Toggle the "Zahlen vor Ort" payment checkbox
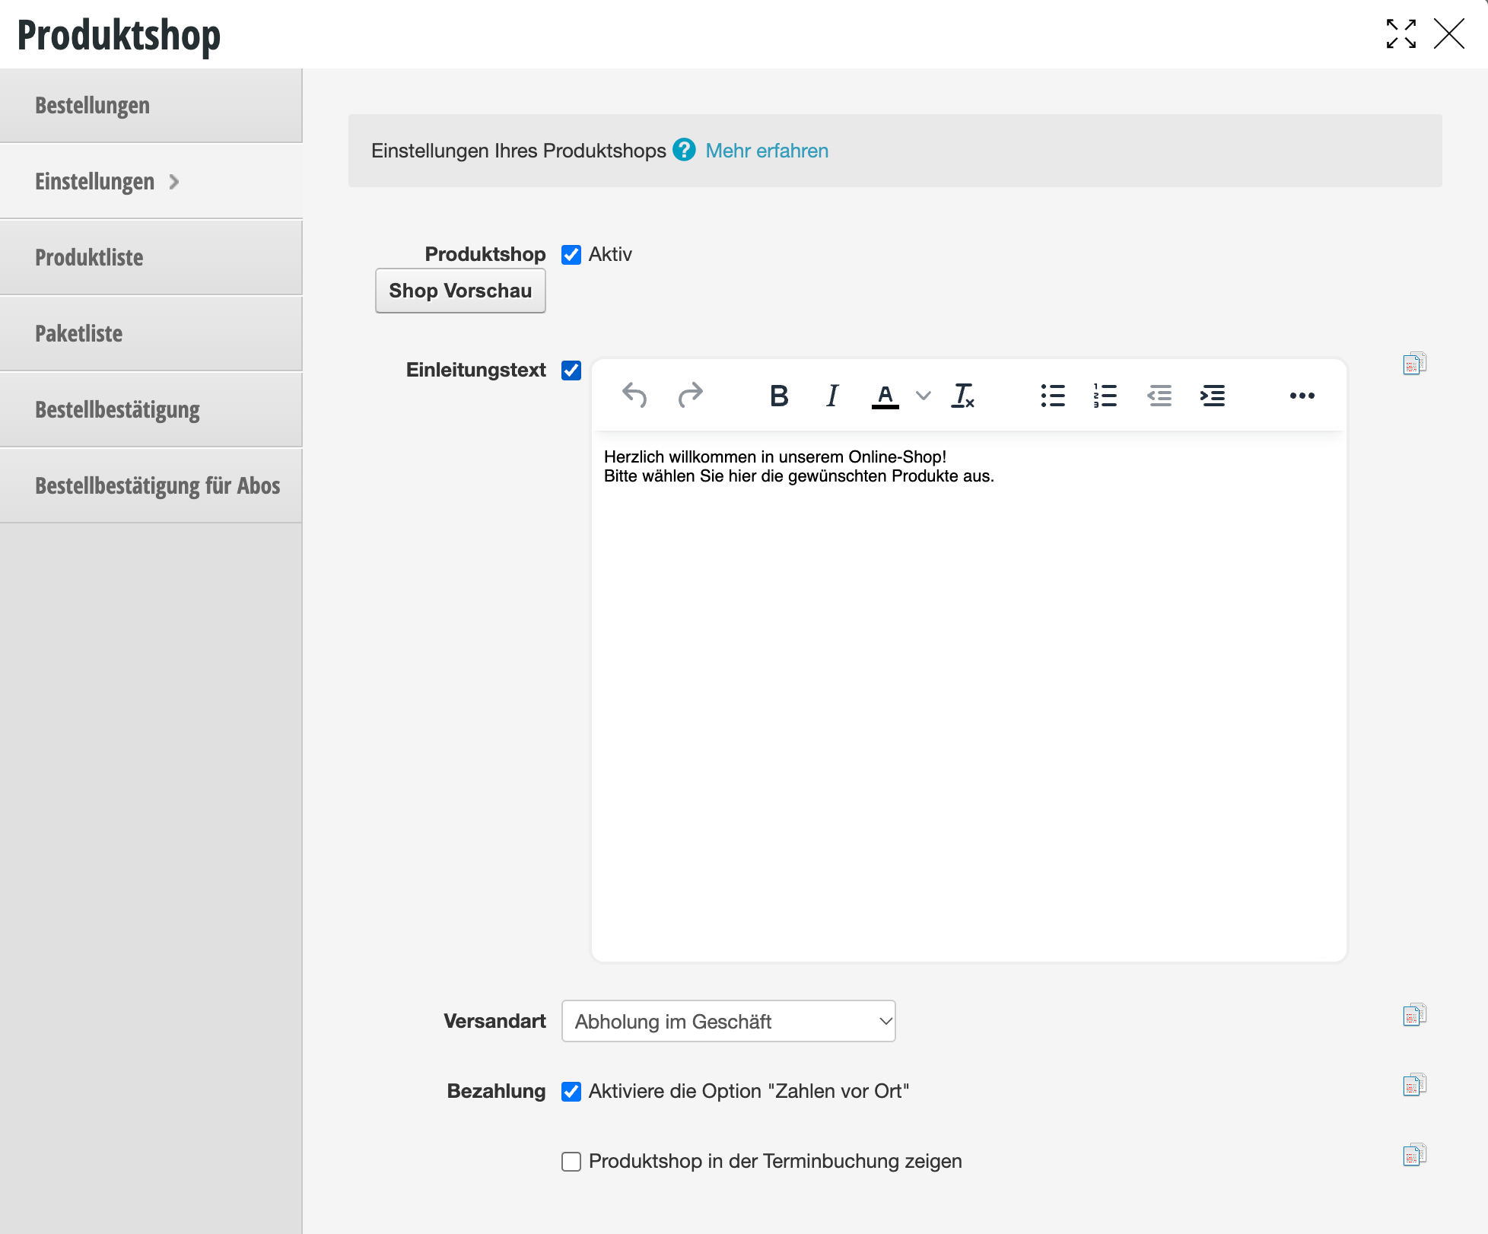 [571, 1091]
